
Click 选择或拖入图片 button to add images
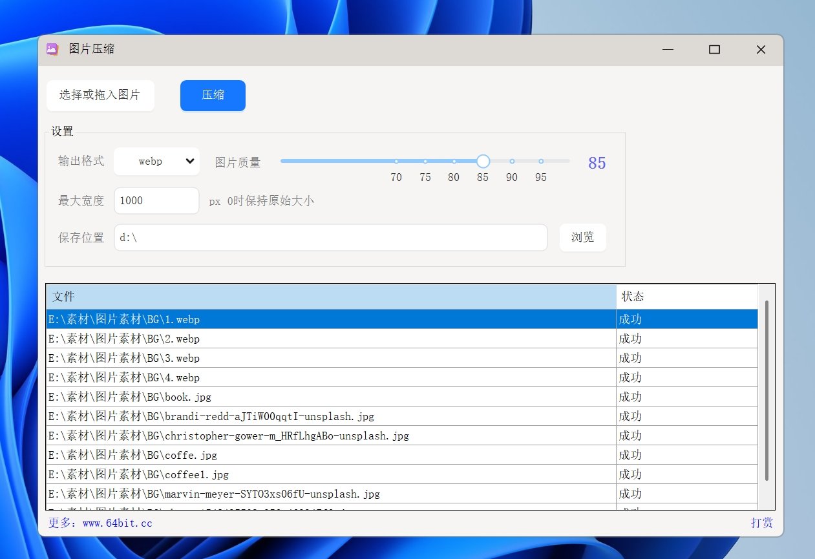tap(100, 96)
